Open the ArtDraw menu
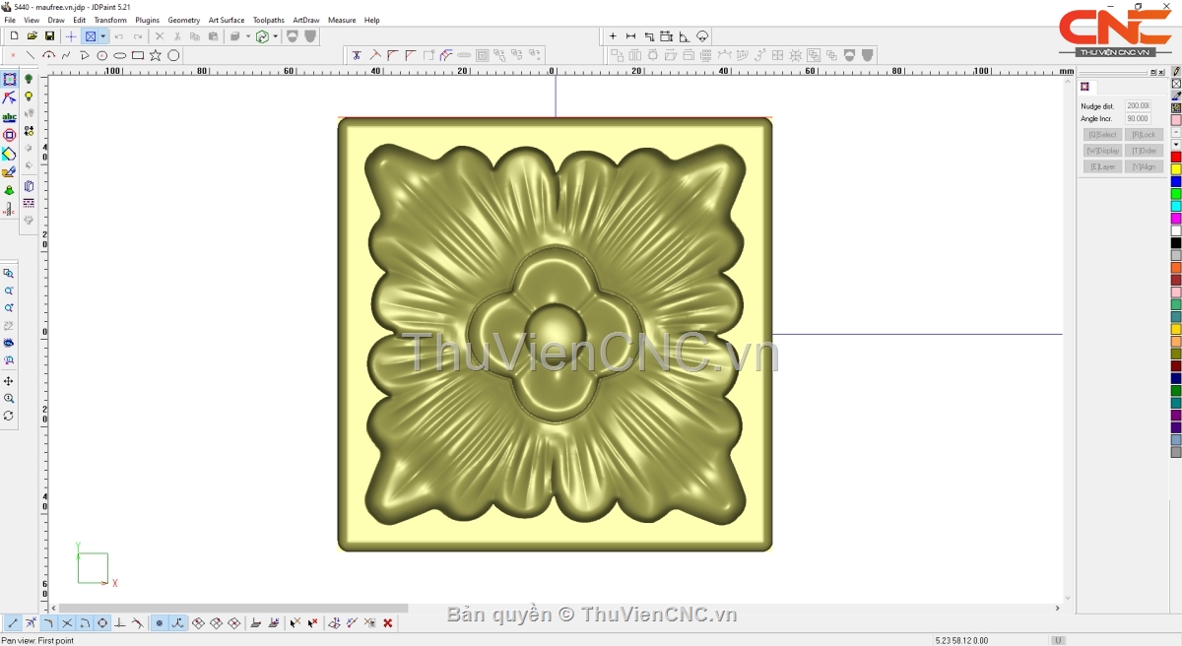Viewport: 1182px width, 646px height. tap(306, 20)
